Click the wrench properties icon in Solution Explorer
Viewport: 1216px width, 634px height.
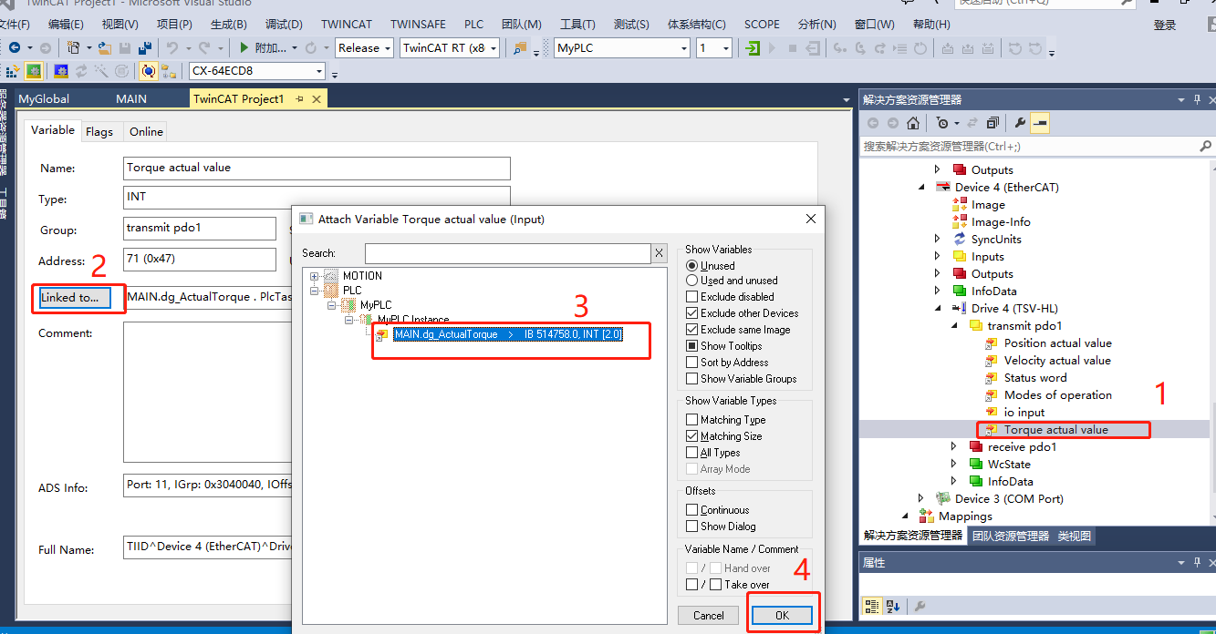tap(1020, 123)
